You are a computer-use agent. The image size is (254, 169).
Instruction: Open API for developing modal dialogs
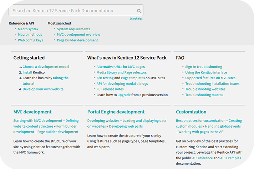(122, 83)
